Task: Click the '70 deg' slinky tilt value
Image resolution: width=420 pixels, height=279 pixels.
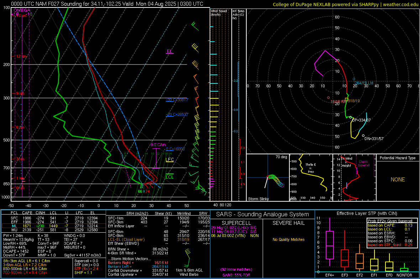Action: (281, 157)
